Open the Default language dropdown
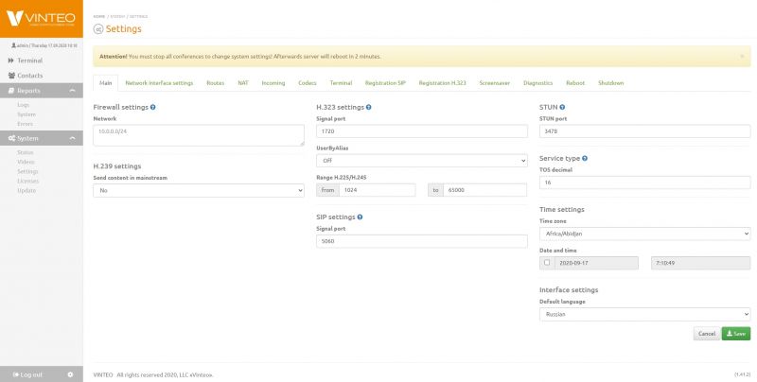The width and height of the screenshot is (757, 382). (x=645, y=315)
